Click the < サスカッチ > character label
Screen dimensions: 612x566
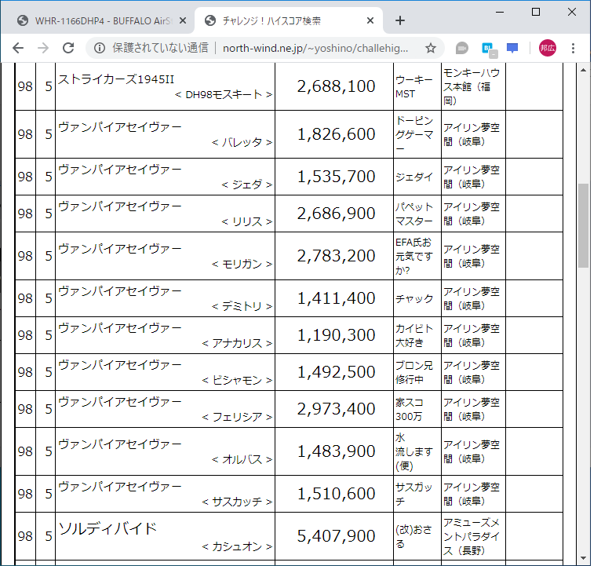coord(237,502)
